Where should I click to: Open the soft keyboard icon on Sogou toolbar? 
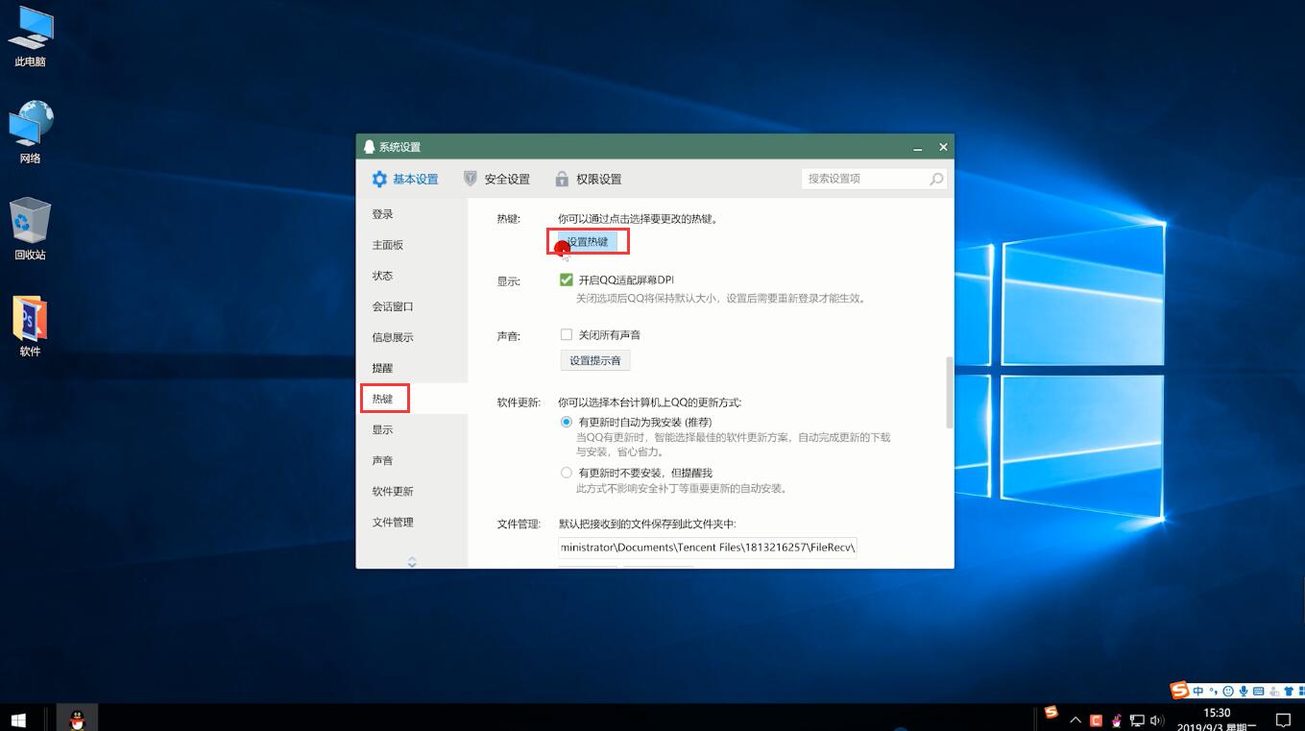click(x=1258, y=691)
